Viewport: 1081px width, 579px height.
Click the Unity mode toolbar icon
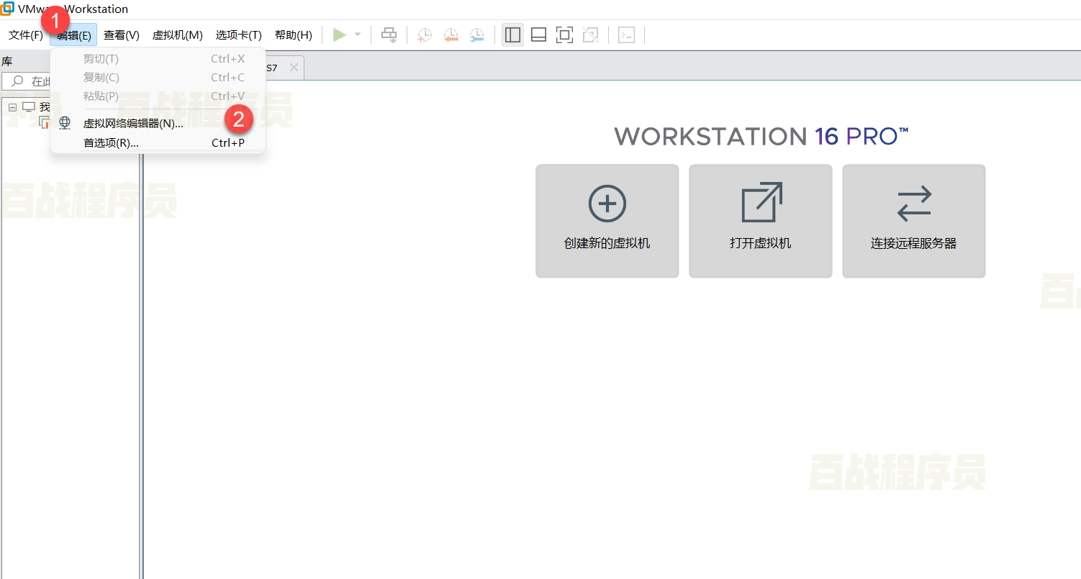(x=590, y=35)
